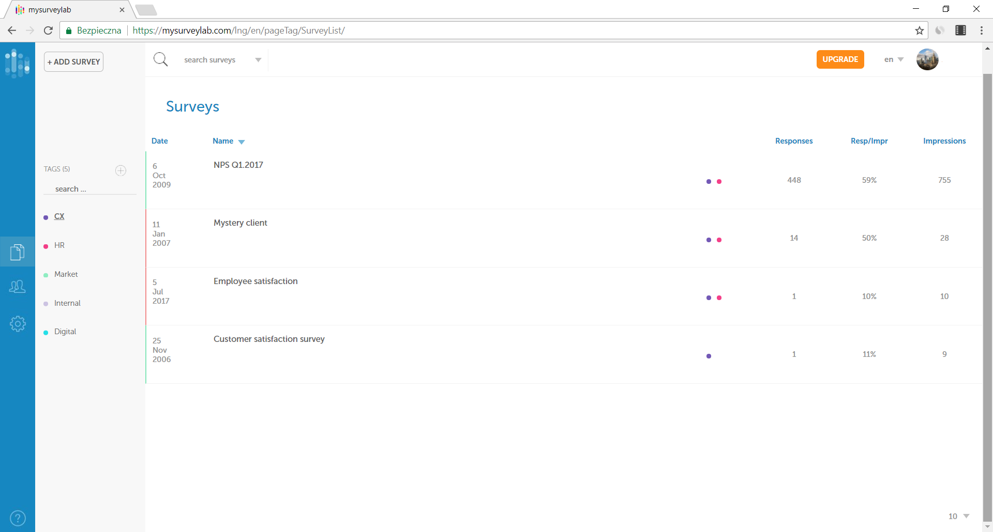This screenshot has height=532, width=993.
Task: Click the mysurveylab logo icon
Action: [17, 64]
